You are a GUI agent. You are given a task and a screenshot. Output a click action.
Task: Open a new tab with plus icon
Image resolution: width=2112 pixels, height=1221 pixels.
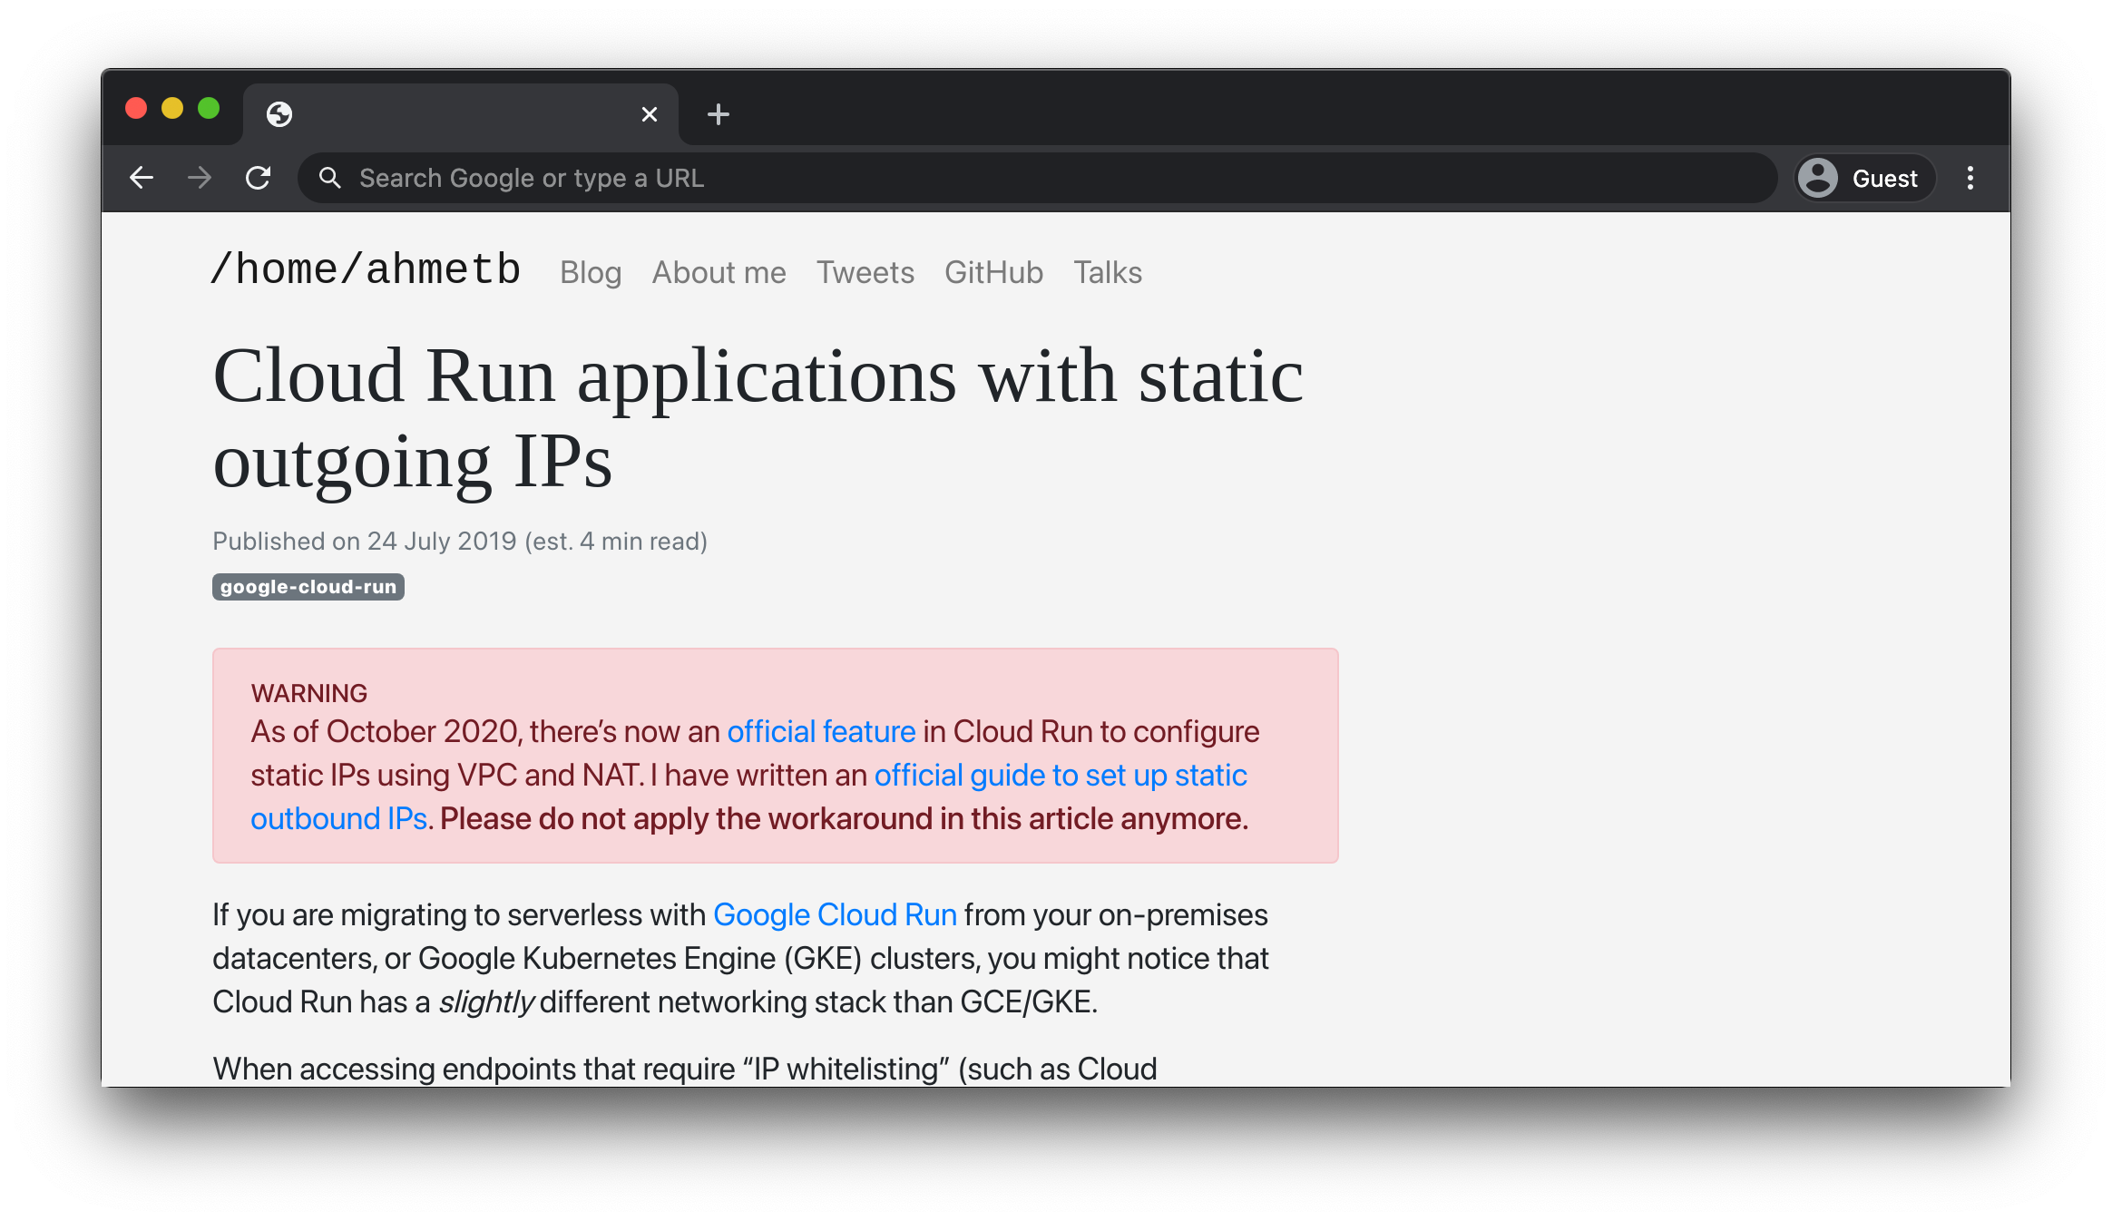[x=718, y=114]
